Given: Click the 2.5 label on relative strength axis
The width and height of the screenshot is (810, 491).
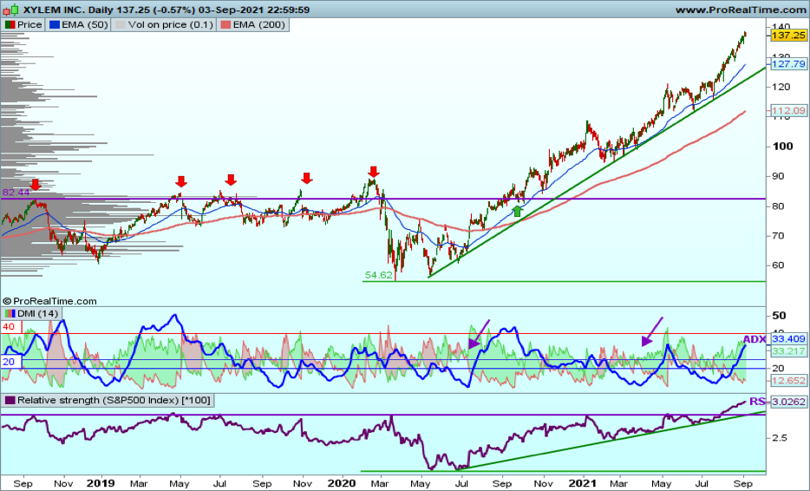Looking at the screenshot, I should 780,438.
